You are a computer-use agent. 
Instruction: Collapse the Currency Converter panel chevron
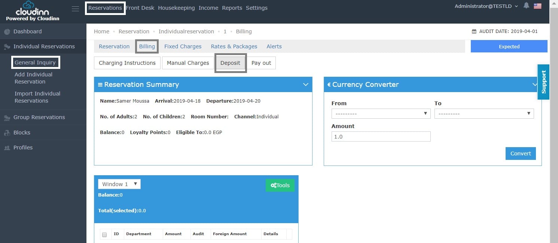coord(535,85)
